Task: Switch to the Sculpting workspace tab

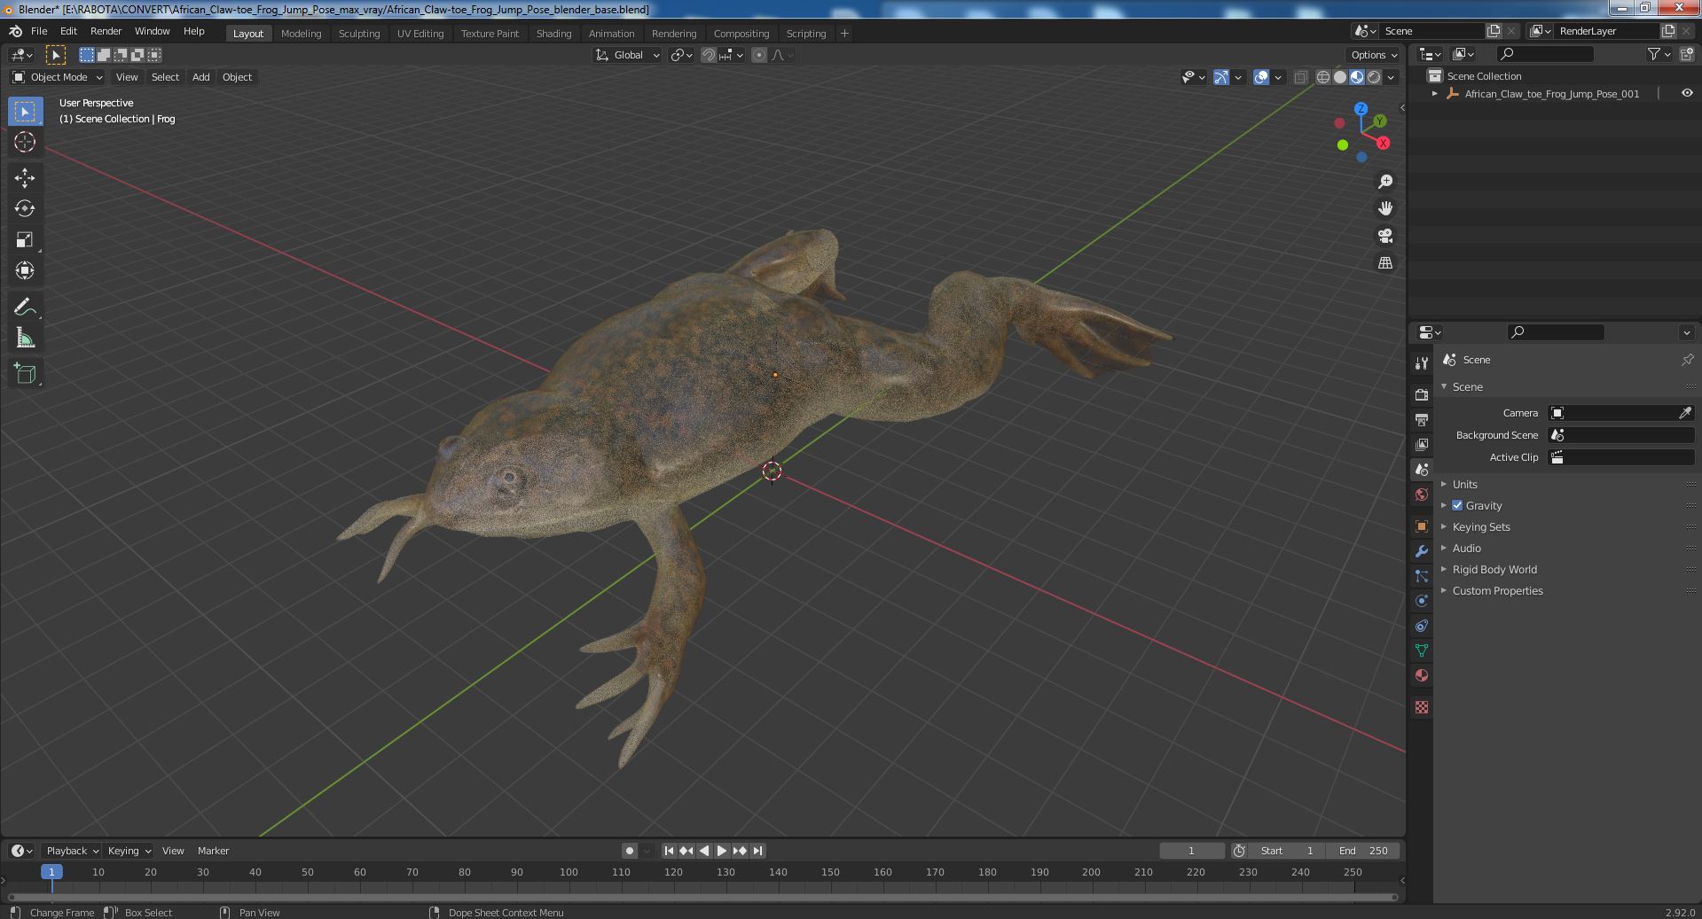Action: [x=359, y=34]
